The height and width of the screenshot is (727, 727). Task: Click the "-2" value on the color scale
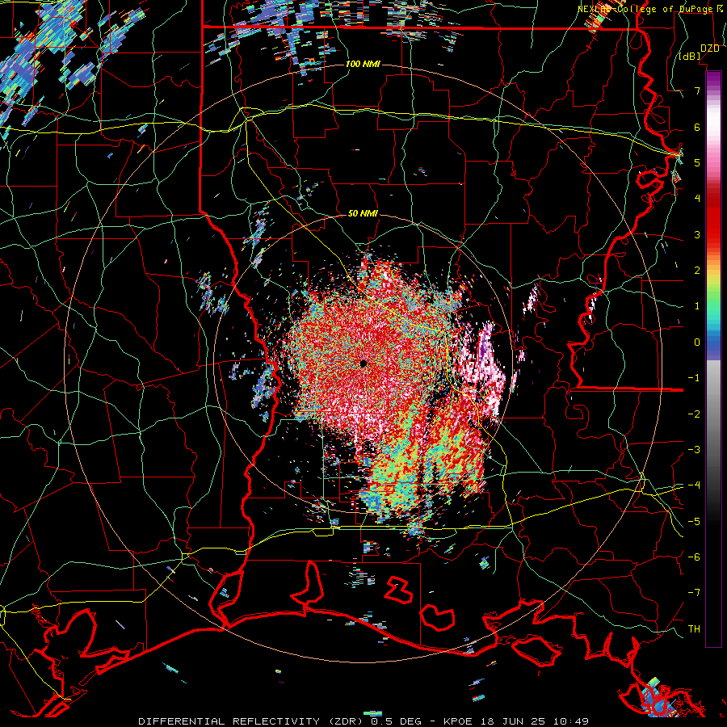coord(694,414)
